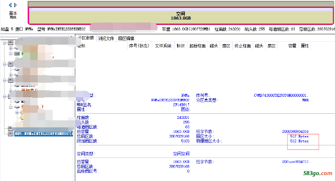335x181 pixels.
Task: Click the 总字节数 value 2000398934016
Action: [295, 131]
